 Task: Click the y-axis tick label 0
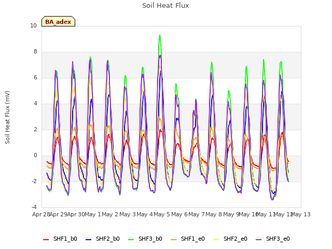click(x=35, y=156)
